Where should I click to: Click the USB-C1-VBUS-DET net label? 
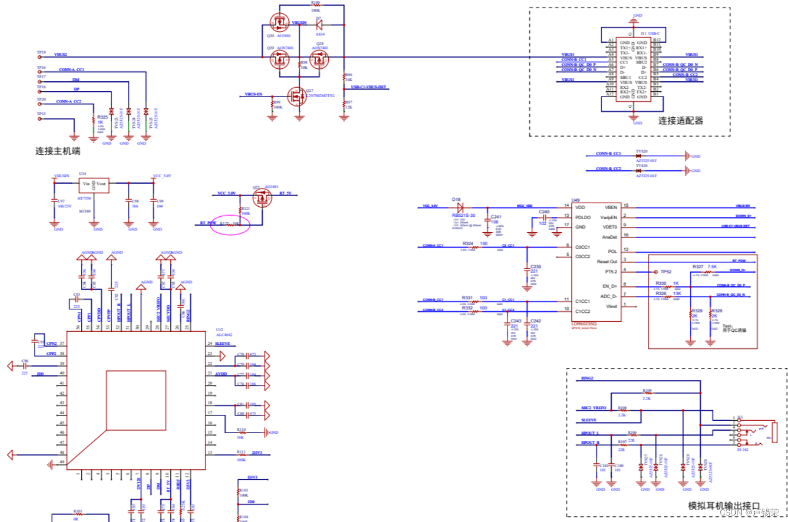tap(368, 87)
